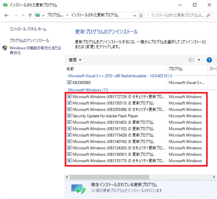Open Windows の機能の有効化または無効化 link
Viewport: 217px width, 199px height.
35,50
